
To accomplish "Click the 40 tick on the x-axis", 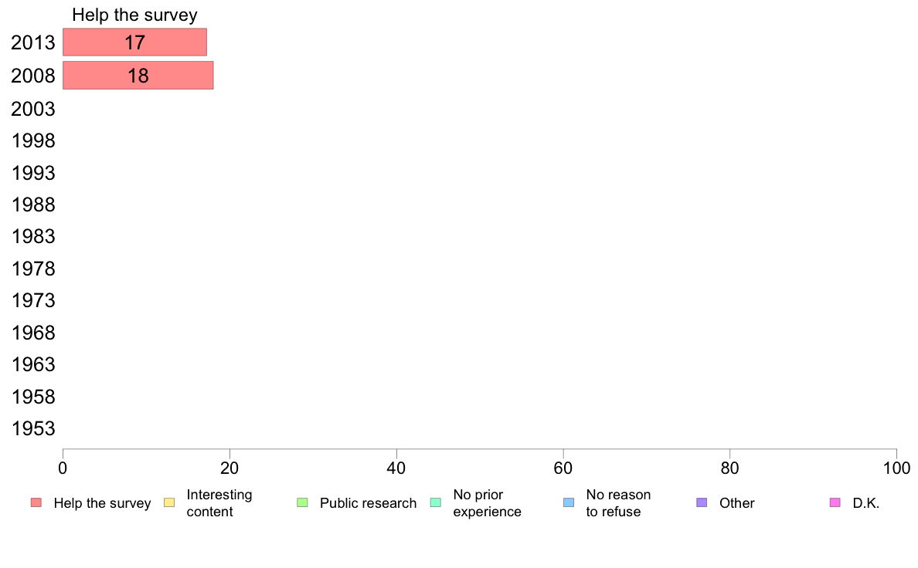I will [396, 468].
